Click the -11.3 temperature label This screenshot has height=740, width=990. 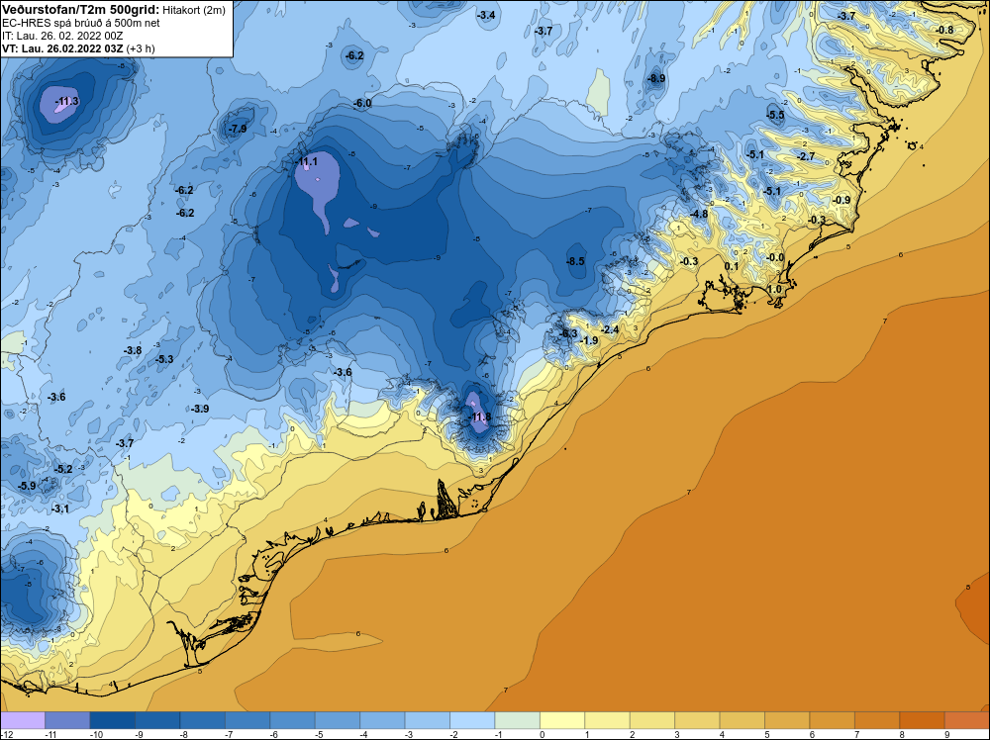[67, 101]
